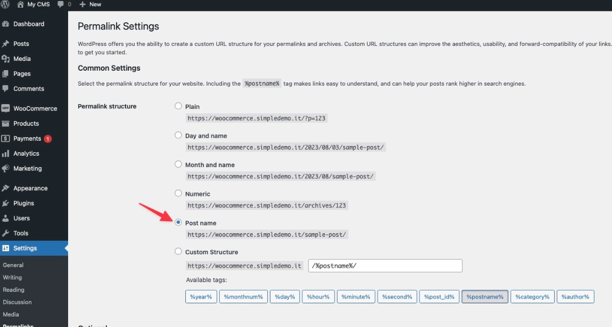The width and height of the screenshot is (612, 327).
Task: Go to Media settings submenu
Action: (11, 315)
